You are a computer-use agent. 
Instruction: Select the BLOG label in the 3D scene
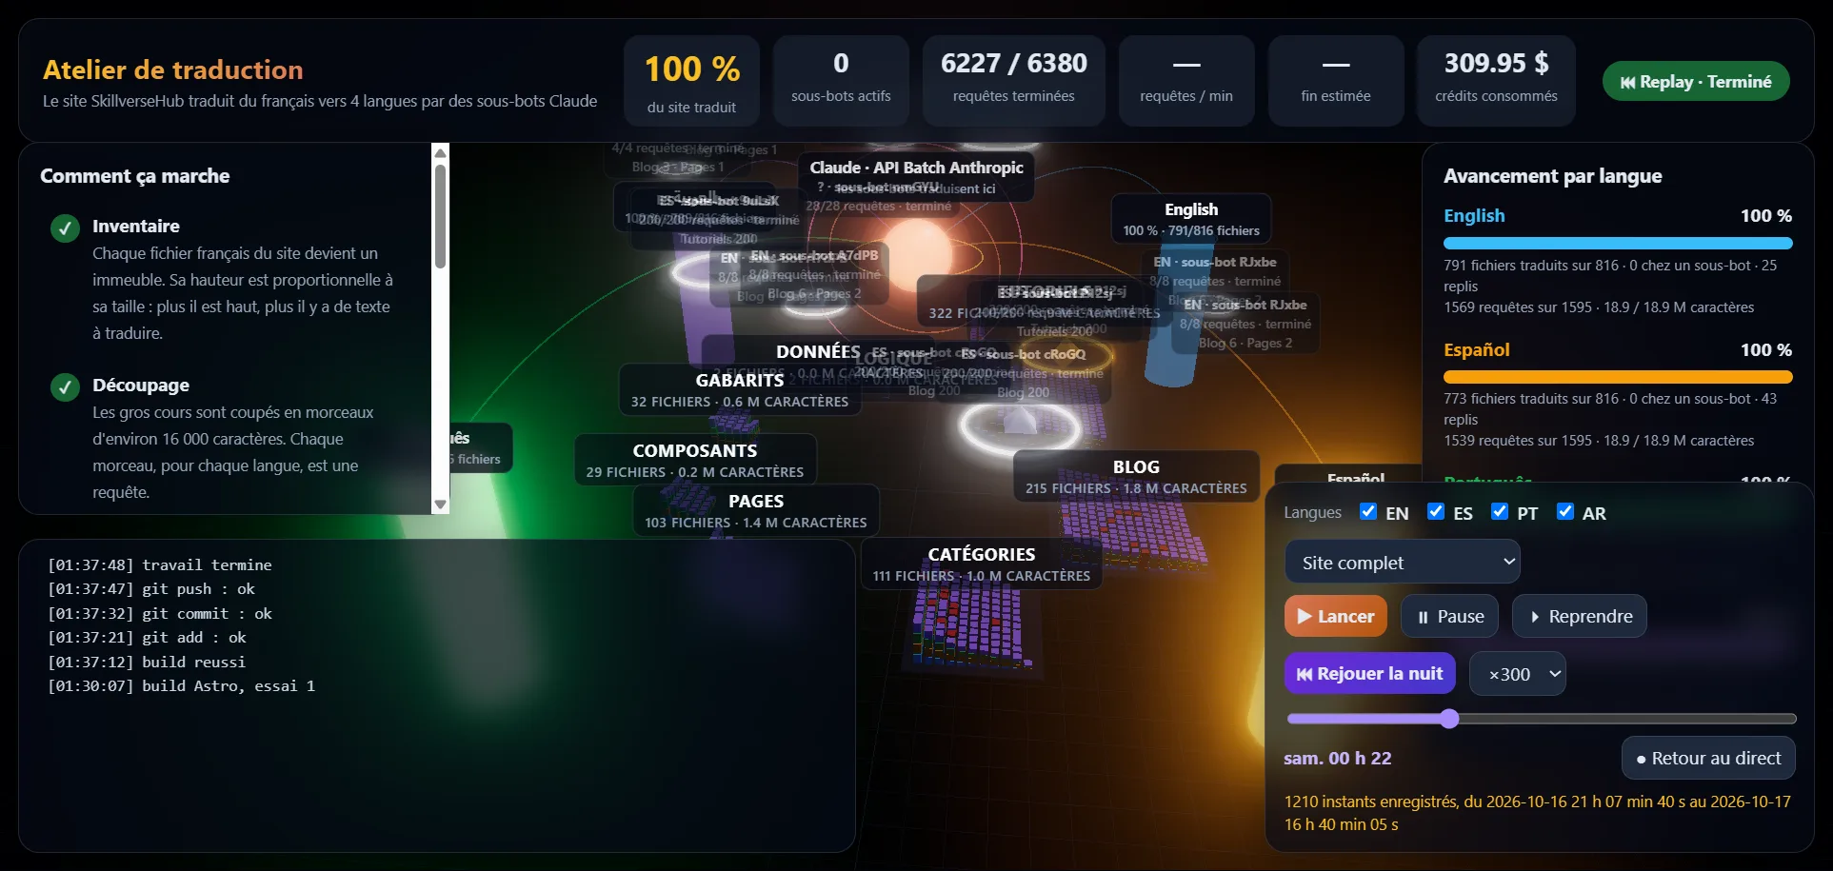tap(1136, 476)
